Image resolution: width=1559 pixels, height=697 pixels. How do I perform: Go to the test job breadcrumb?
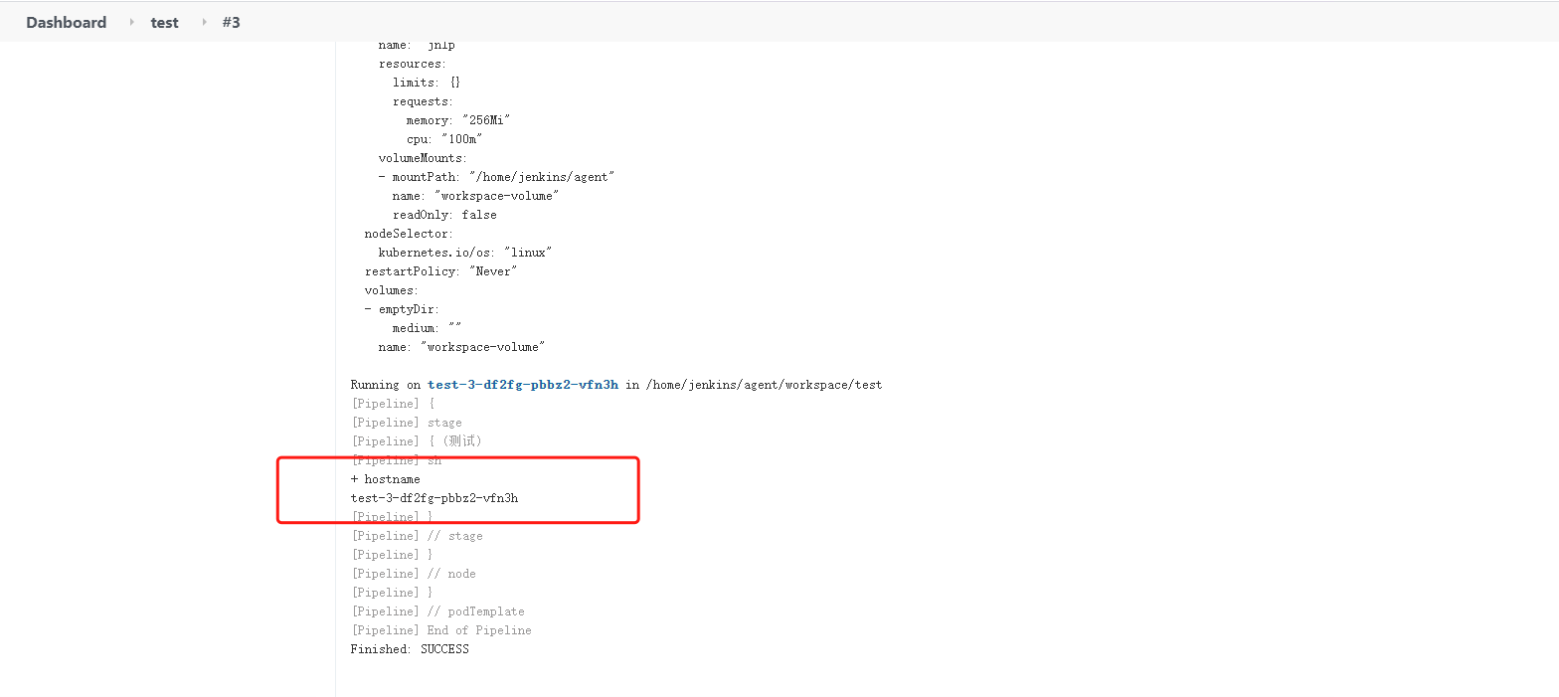(164, 22)
